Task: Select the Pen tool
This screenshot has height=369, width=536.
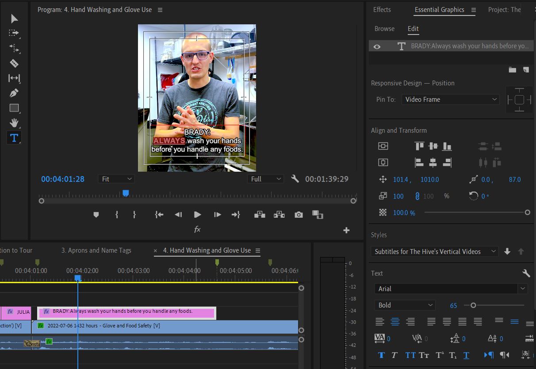Action: point(14,93)
